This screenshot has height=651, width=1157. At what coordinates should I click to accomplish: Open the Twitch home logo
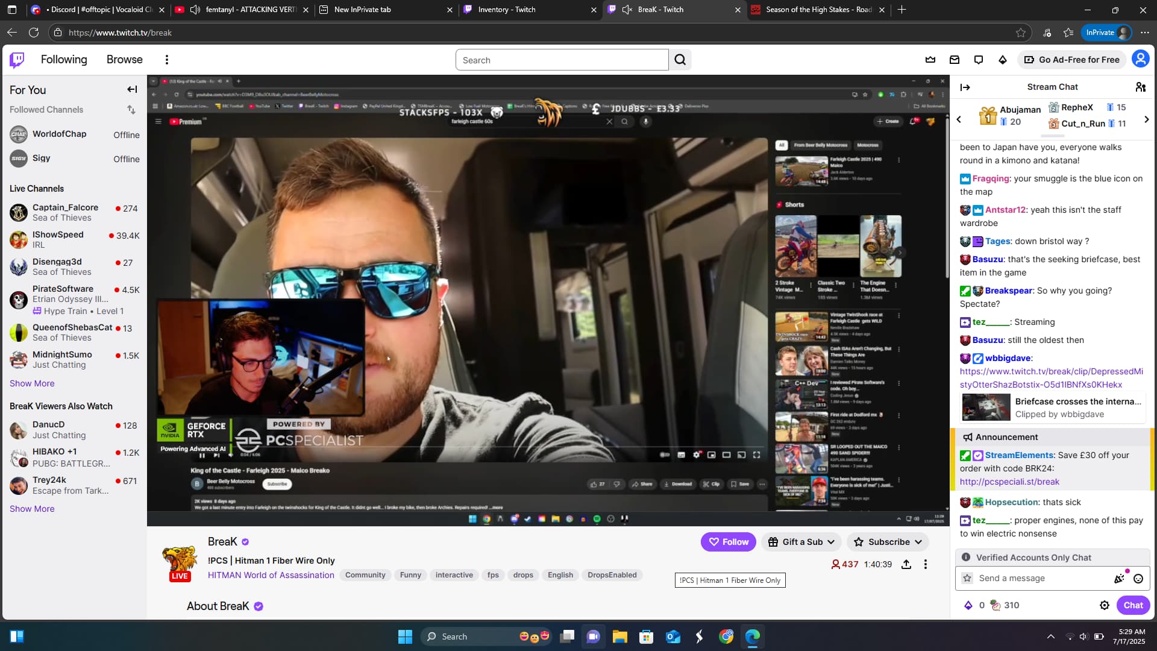click(x=17, y=60)
